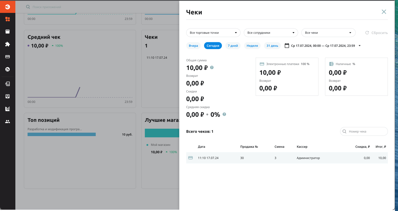Expand the Все торговые точки dropdown
This screenshot has height=211, width=398.
213,33
